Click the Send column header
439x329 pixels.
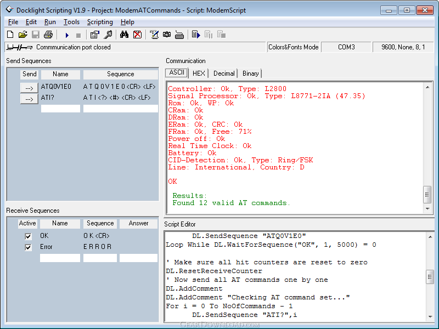(30, 74)
